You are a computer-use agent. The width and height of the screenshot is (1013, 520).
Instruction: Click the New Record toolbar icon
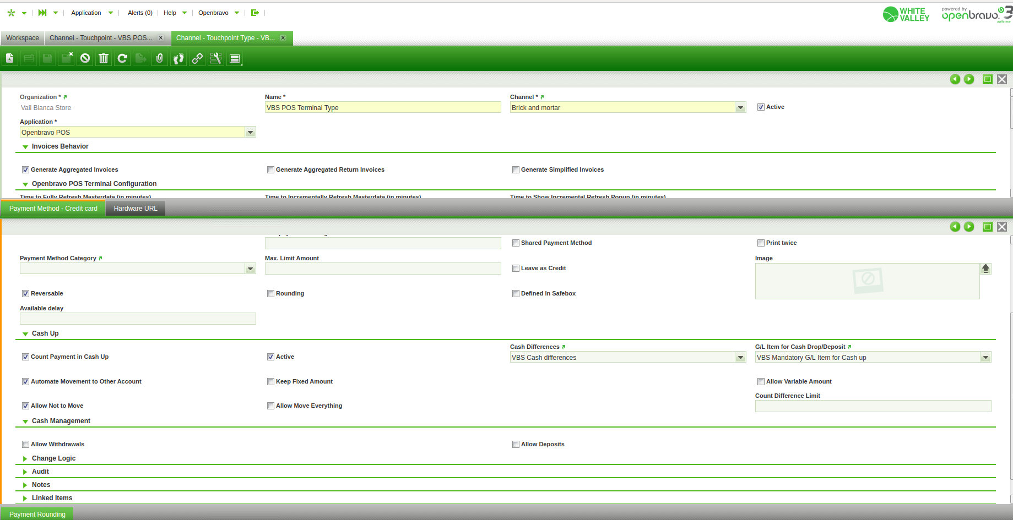pyautogui.click(x=10, y=58)
